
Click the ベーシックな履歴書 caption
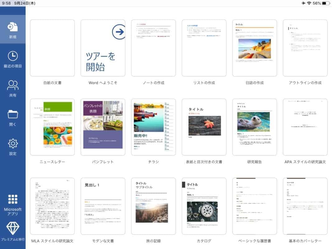point(255,241)
